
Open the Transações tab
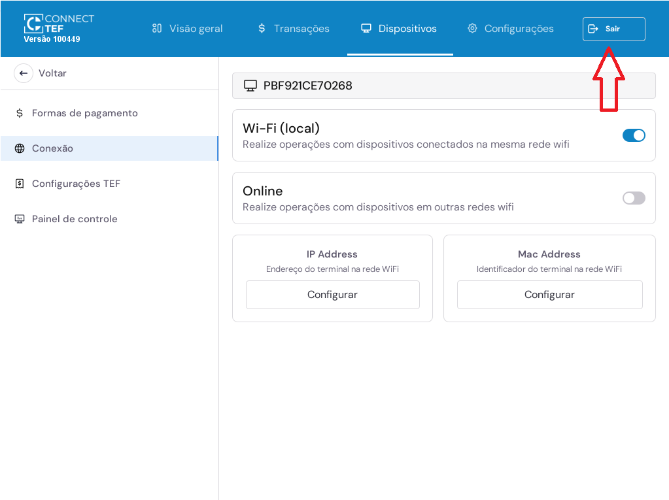[301, 28]
